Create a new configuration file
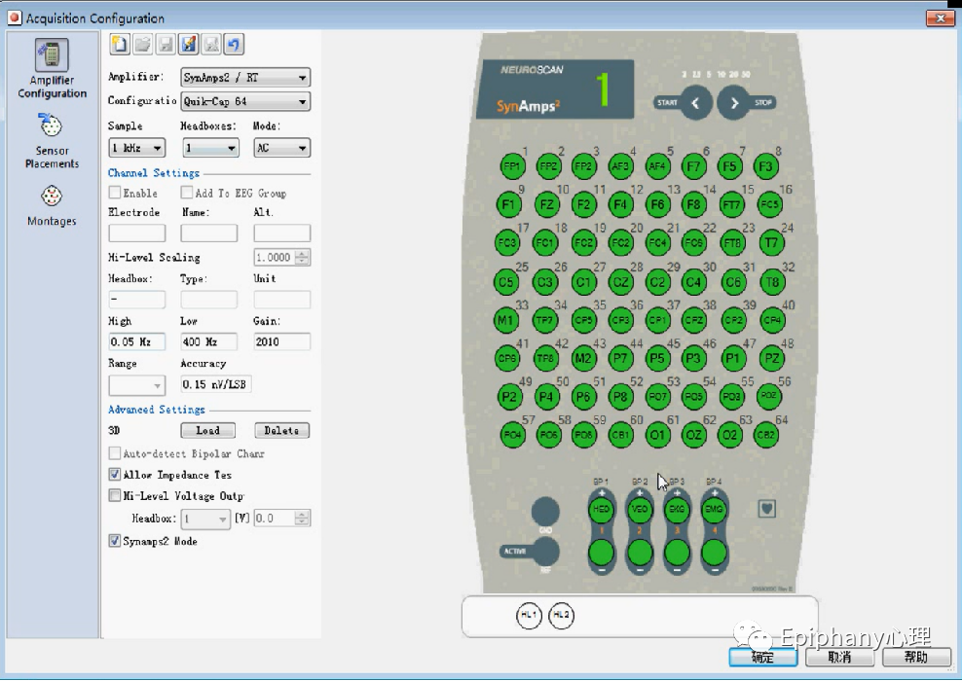The width and height of the screenshot is (962, 681). (x=120, y=44)
